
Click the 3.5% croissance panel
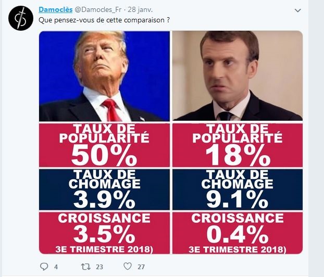tap(104, 231)
